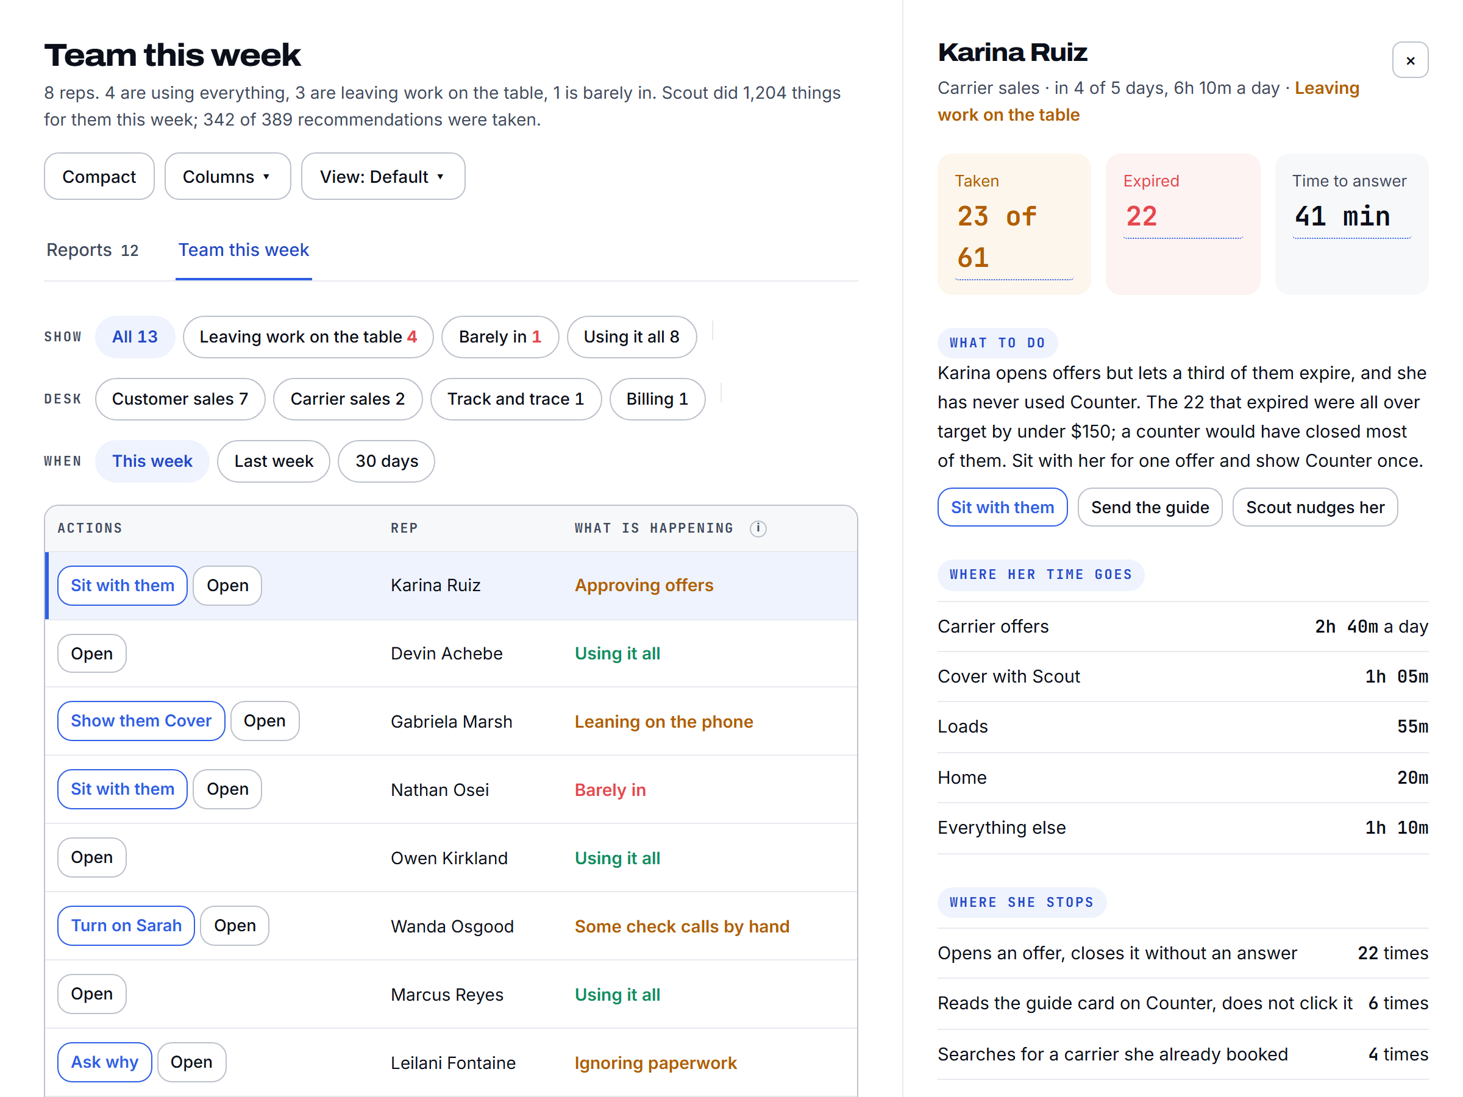Image resolution: width=1463 pixels, height=1097 pixels.
Task: Click Scout nudges her button
Action: coord(1315,507)
